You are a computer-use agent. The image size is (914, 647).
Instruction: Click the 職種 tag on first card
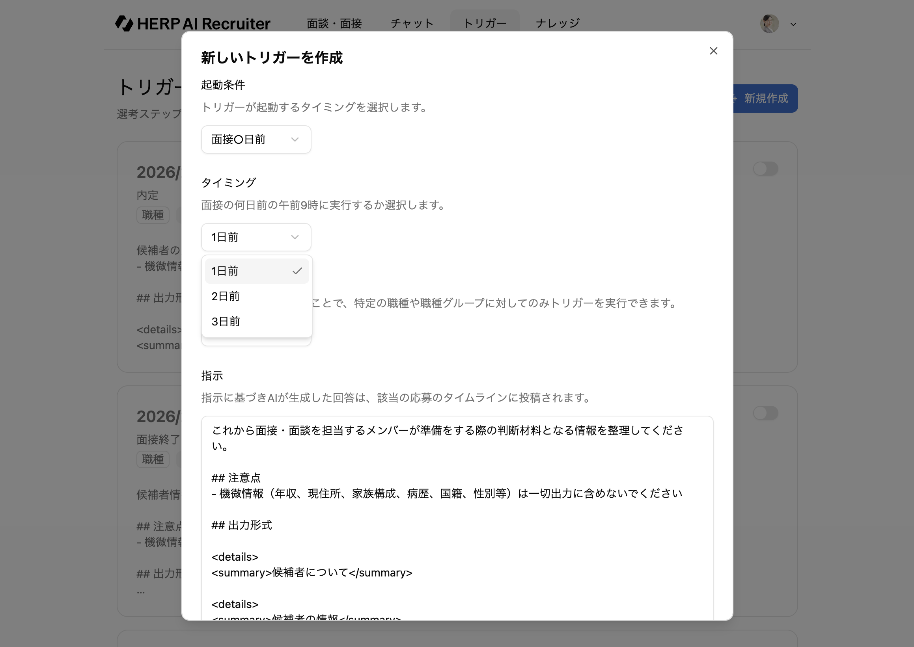click(x=153, y=215)
